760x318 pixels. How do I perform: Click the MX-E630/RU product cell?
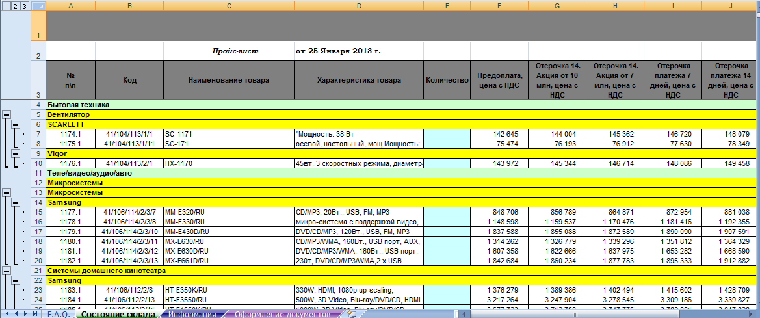pyautogui.click(x=229, y=241)
